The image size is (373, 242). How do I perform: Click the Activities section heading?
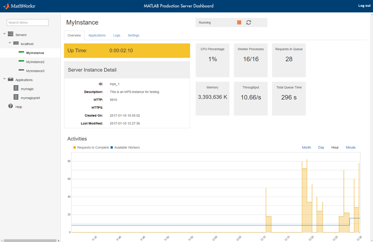click(77, 139)
